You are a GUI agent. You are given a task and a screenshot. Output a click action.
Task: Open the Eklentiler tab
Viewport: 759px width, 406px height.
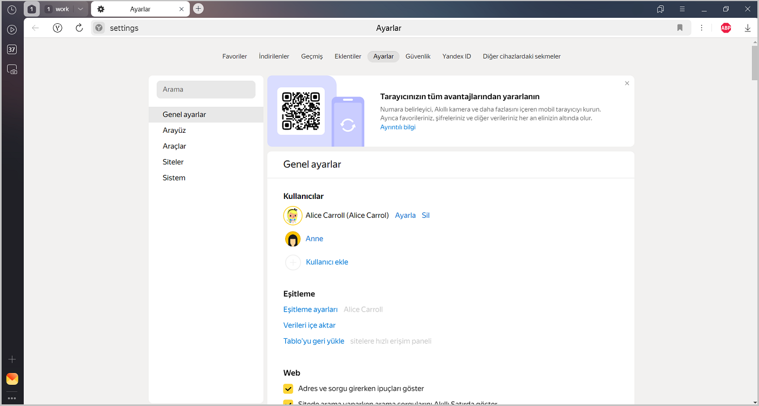(348, 56)
